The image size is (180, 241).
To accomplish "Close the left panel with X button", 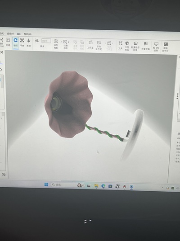I will tap(1, 52).
